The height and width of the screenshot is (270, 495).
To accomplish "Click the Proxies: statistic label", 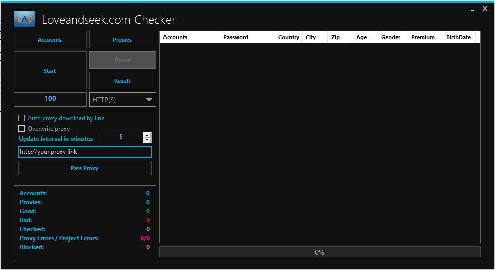I will 31,202.
